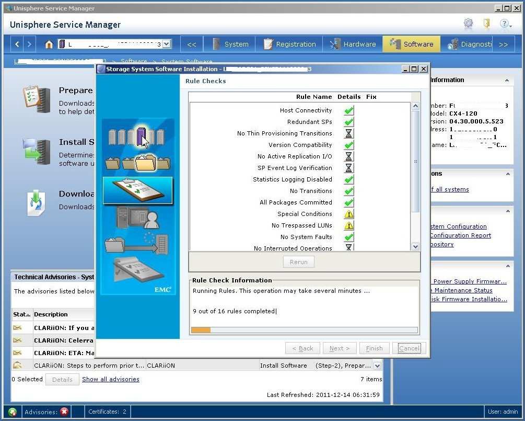Collapse panel containing Maintenance Status link
525x421 pixels.
point(508,266)
